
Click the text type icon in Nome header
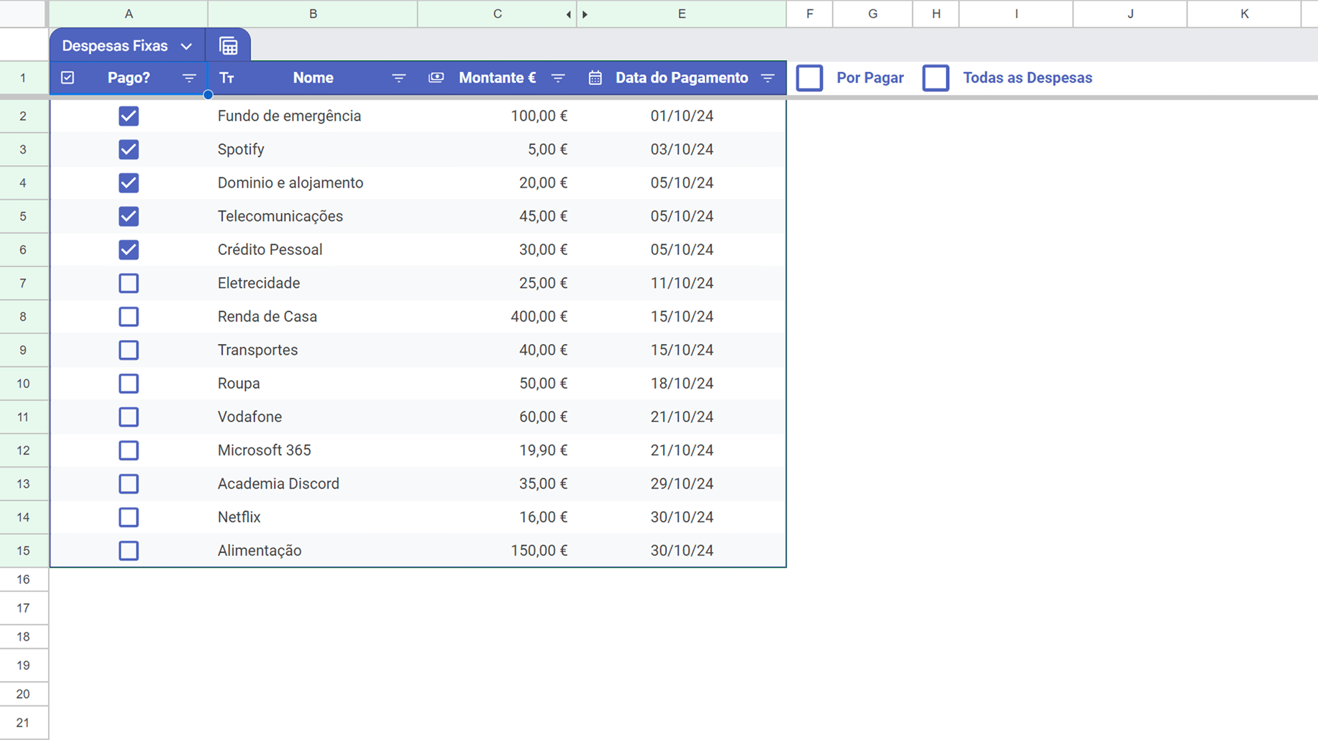(x=227, y=78)
